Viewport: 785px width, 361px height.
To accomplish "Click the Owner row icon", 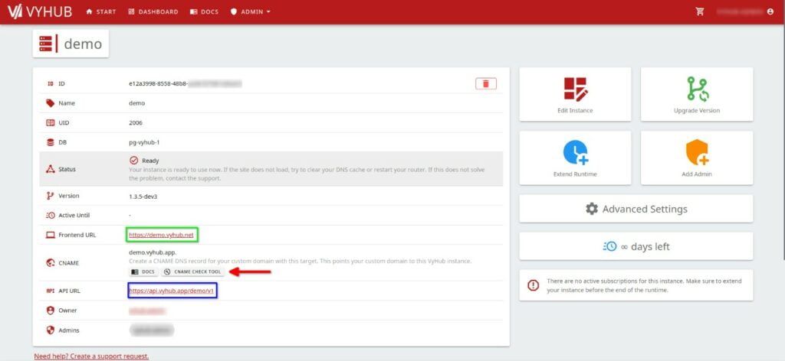I will click(x=50, y=310).
